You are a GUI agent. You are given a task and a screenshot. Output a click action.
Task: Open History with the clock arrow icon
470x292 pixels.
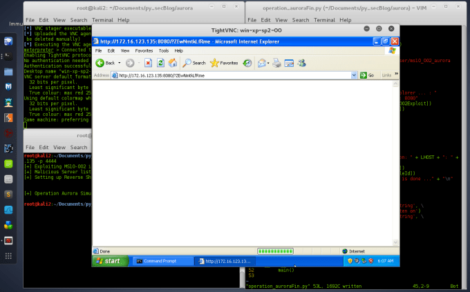pyautogui.click(x=247, y=63)
